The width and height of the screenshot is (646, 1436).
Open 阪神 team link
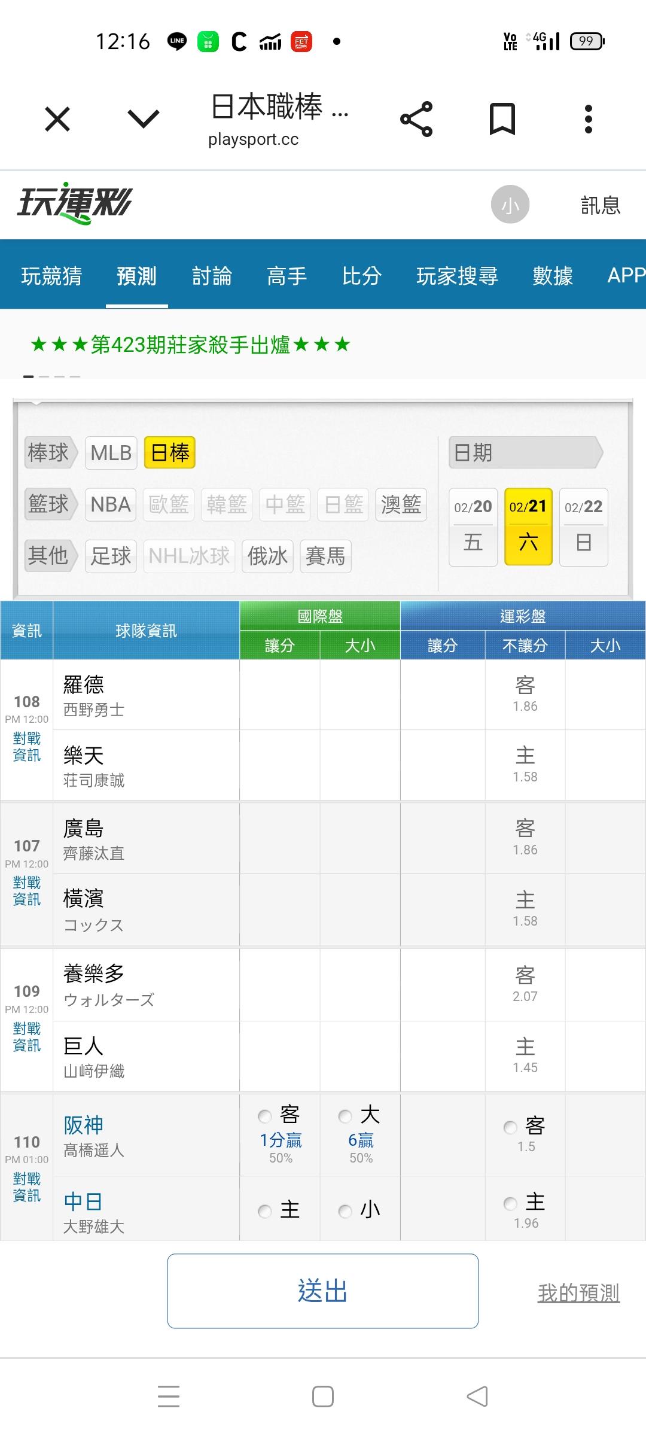83,1125
